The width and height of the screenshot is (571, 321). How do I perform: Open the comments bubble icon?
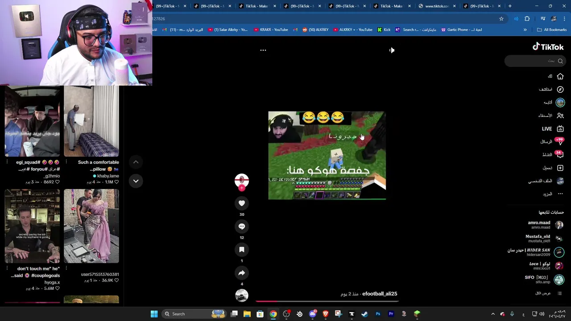(242, 226)
